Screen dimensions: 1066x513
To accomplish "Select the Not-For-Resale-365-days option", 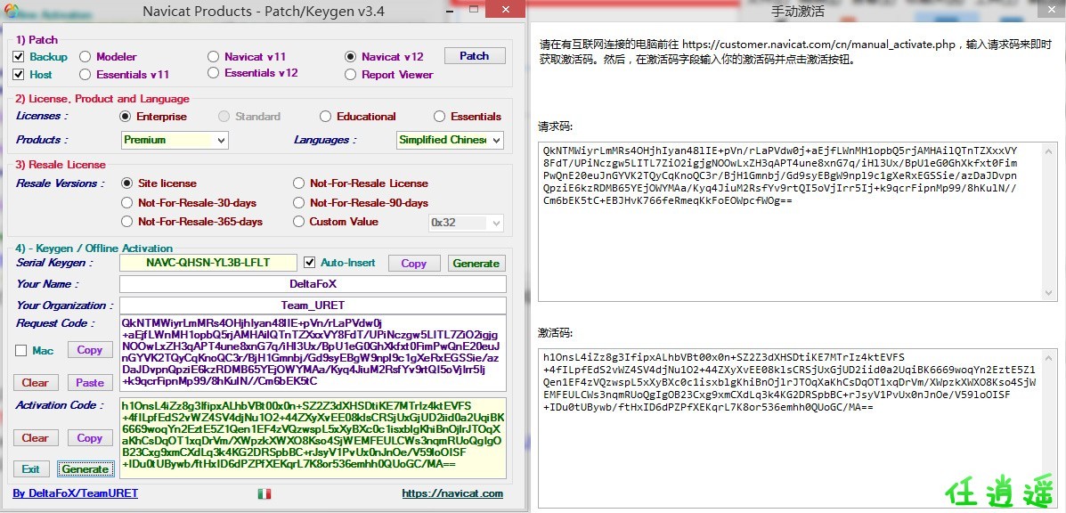I will click(126, 222).
